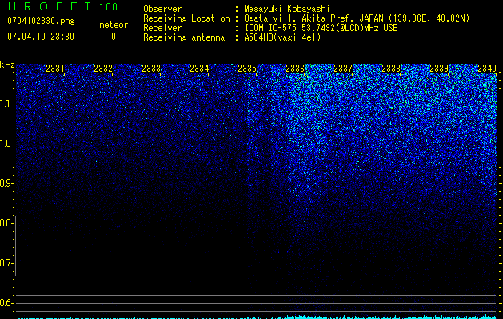
Task: Click time marker 2336
Action: click(295, 69)
